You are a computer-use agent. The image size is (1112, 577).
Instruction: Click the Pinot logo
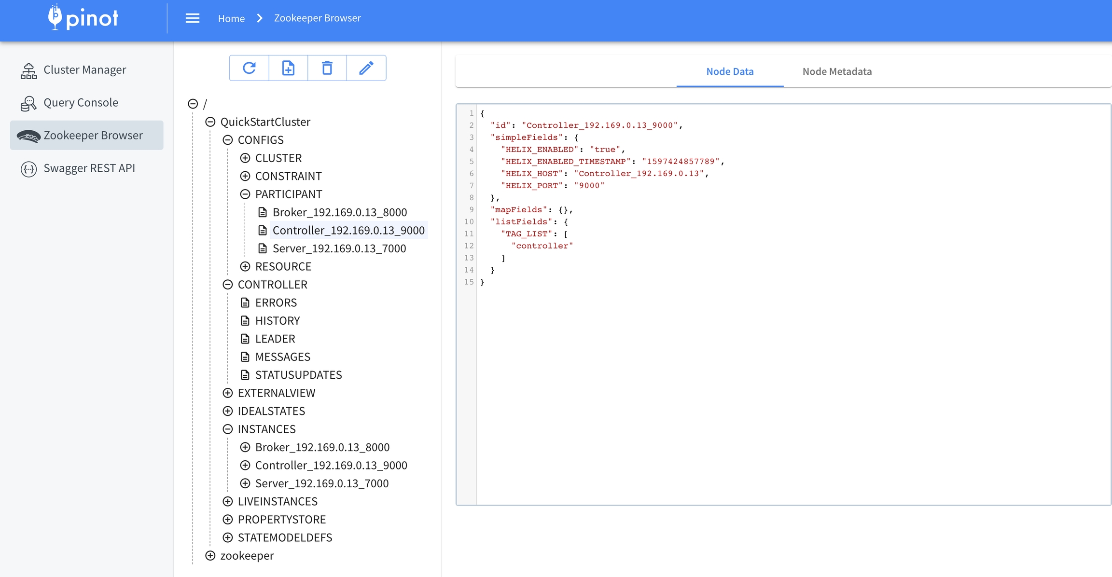[x=83, y=18]
